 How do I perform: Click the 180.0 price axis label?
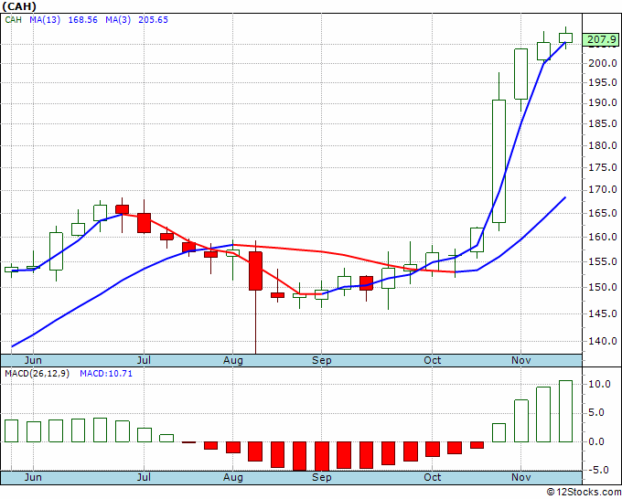(x=602, y=145)
